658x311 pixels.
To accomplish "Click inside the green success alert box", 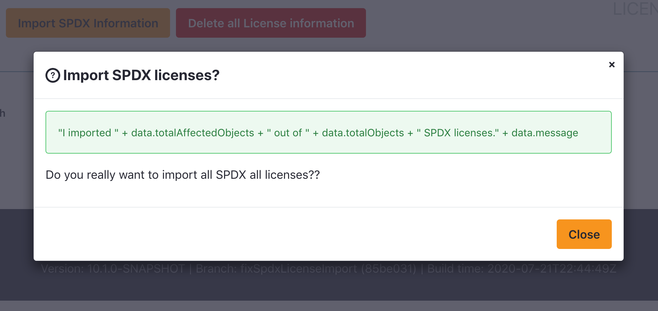I will click(328, 132).
